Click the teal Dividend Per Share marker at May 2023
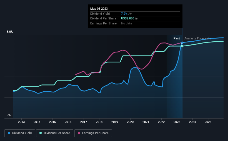The height and width of the screenshot is (141, 228). (182, 46)
